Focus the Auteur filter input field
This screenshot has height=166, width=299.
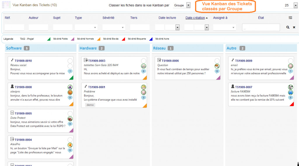click(x=38, y=27)
